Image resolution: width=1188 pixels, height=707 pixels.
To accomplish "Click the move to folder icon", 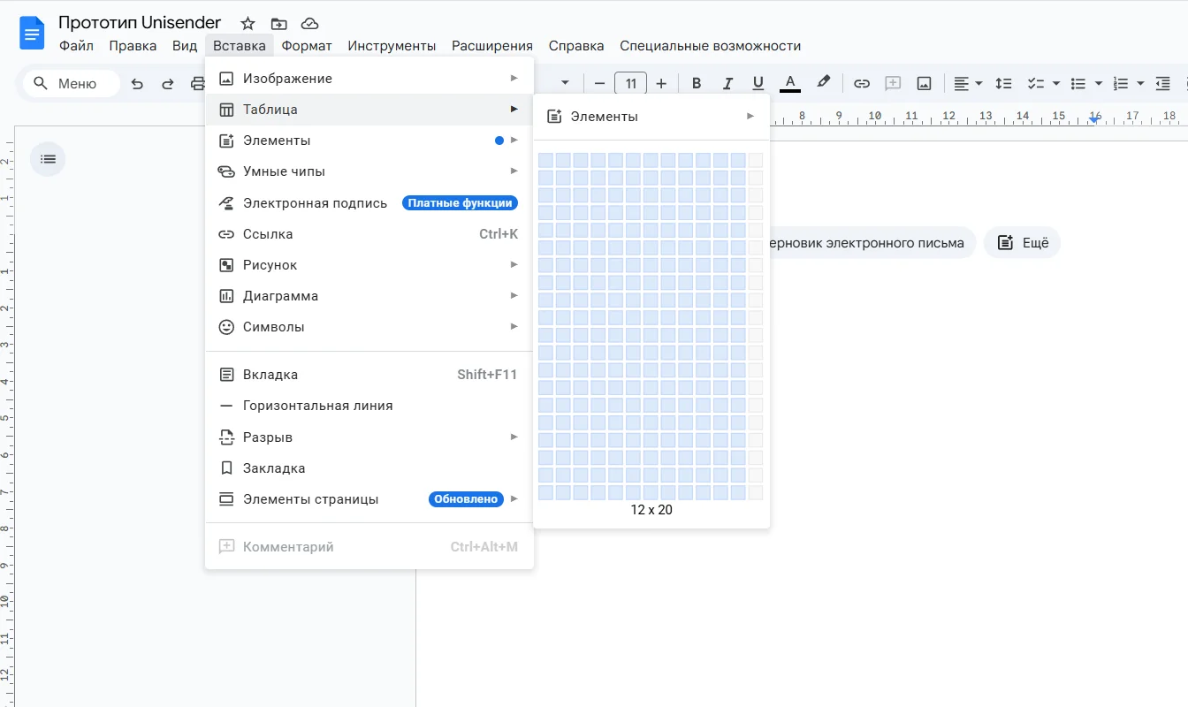I will (x=278, y=24).
